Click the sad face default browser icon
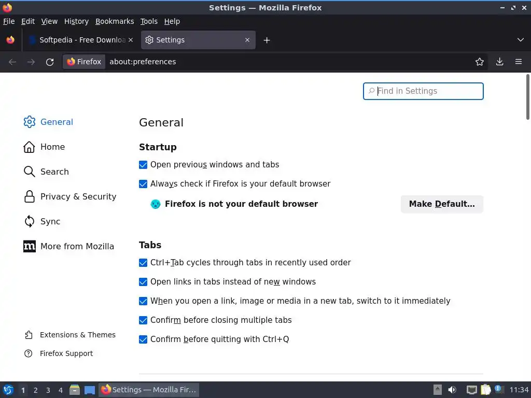531x398 pixels. pyautogui.click(x=156, y=204)
